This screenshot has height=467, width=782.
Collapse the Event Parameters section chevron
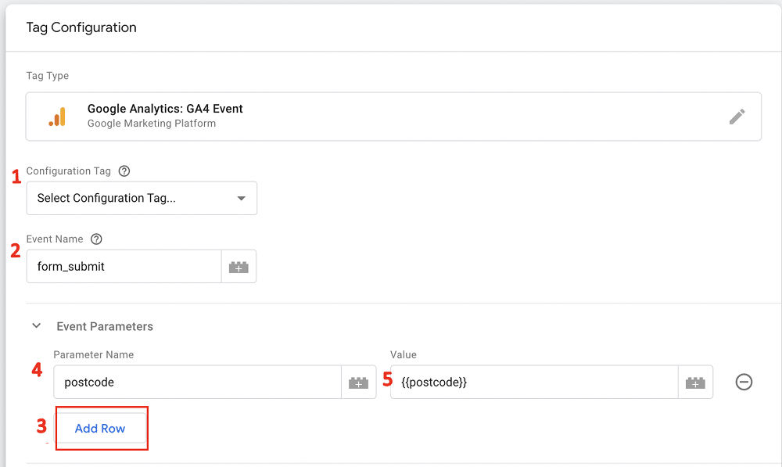(x=36, y=325)
